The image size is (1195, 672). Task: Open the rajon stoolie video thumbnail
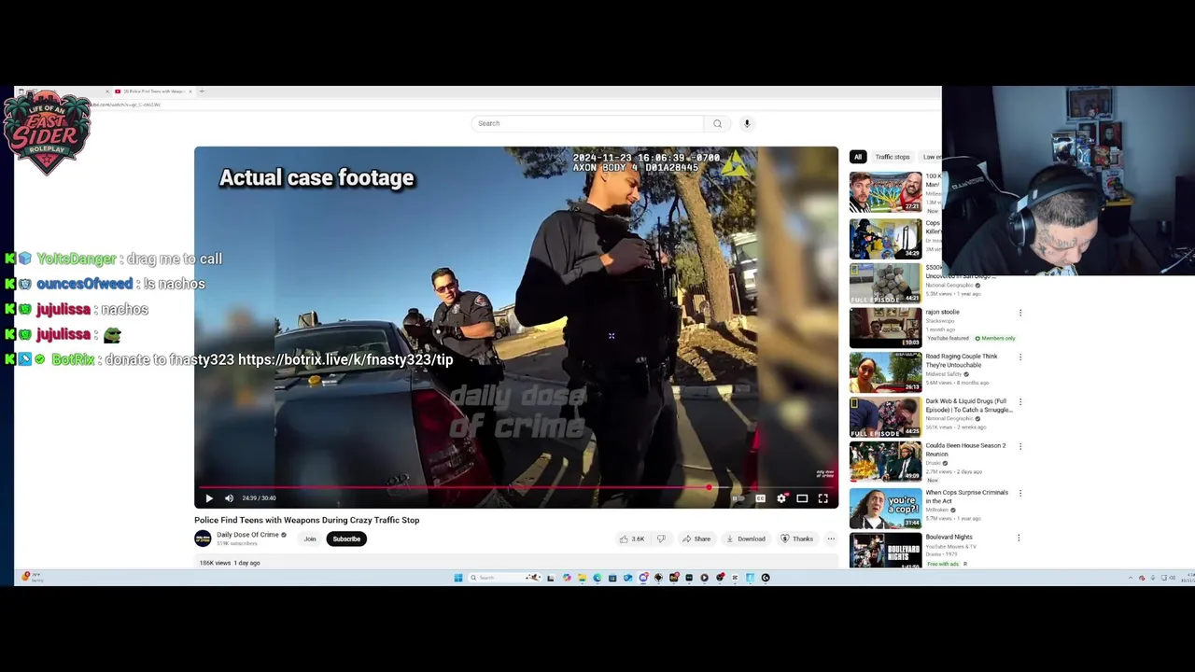(x=885, y=328)
